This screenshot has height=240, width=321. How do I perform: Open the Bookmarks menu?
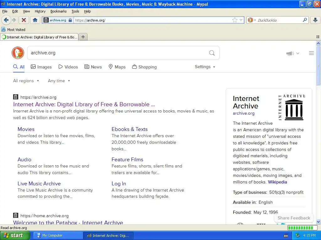click(59, 11)
